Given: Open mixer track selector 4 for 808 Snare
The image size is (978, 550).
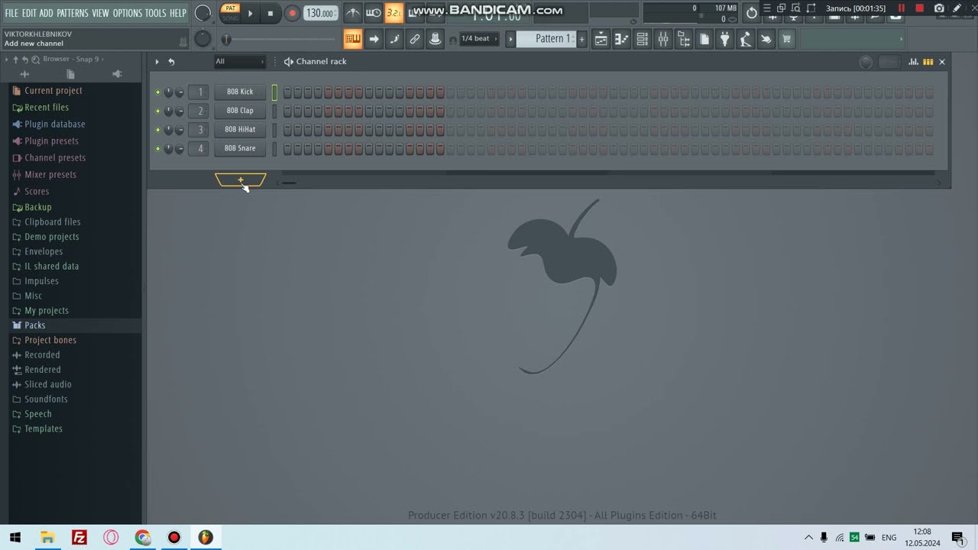Looking at the screenshot, I should [x=200, y=149].
